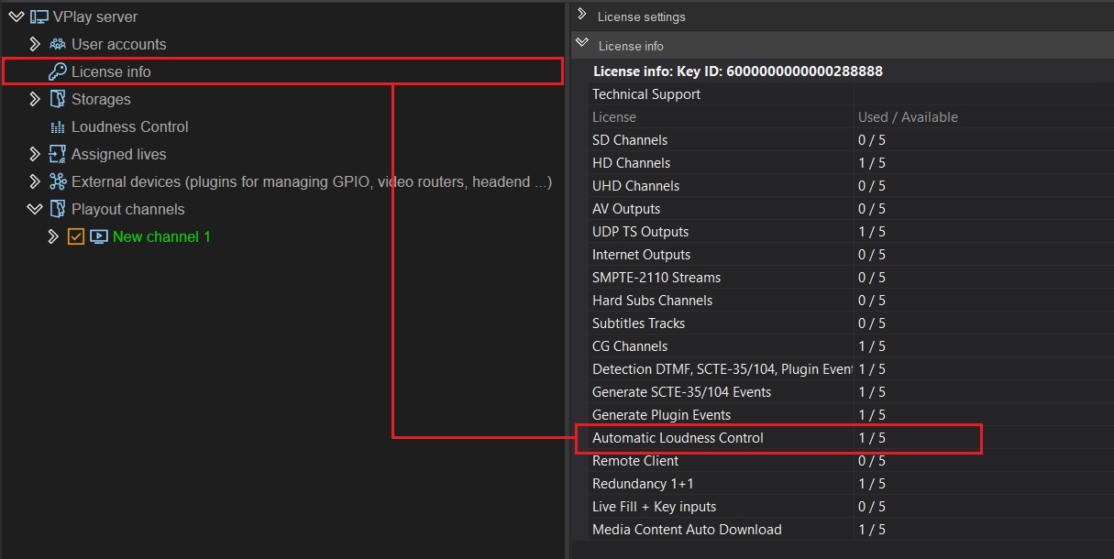Select the AV Outputs row
Image resolution: width=1114 pixels, height=559 pixels.
(x=851, y=209)
